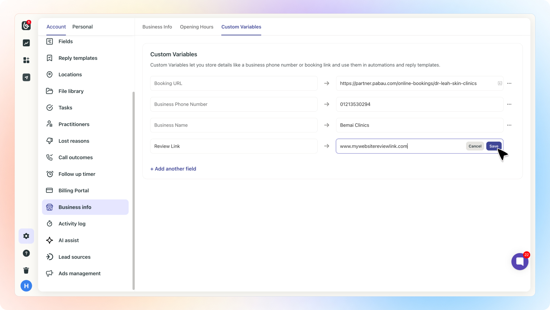Open the apps grid icon in left rail
550x310 pixels.
[x=26, y=60]
